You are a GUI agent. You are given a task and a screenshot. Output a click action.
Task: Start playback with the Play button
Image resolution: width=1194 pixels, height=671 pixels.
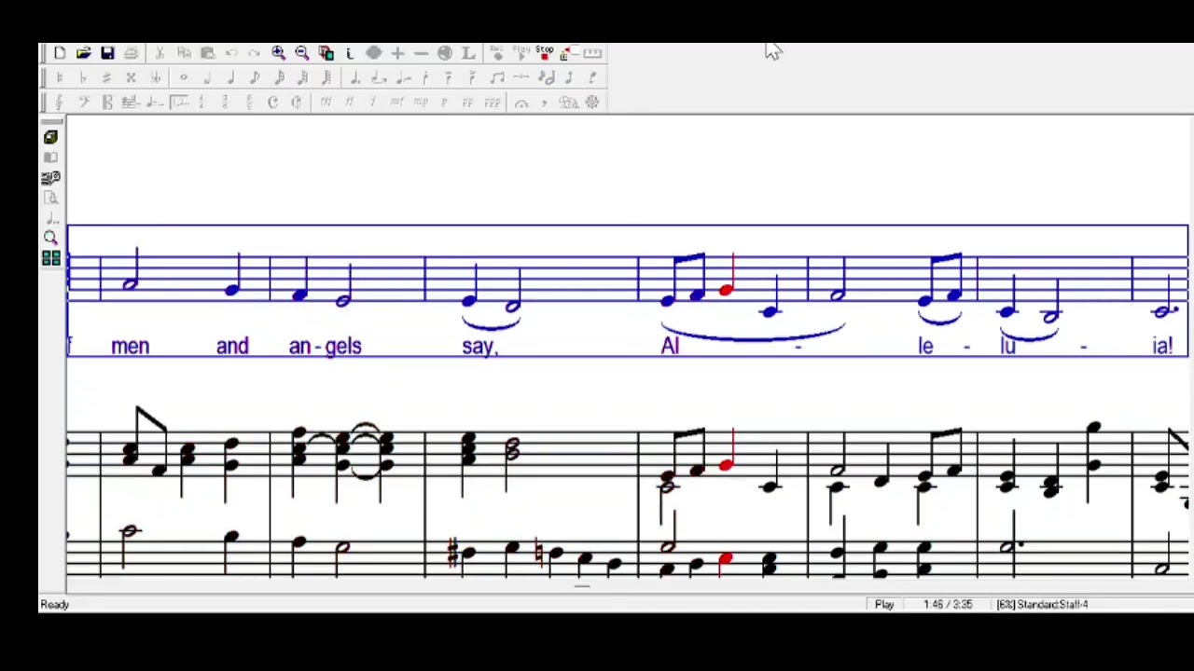[x=521, y=53]
